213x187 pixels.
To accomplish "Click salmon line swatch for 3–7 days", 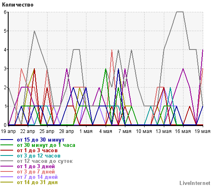I will click(x=7, y=171).
